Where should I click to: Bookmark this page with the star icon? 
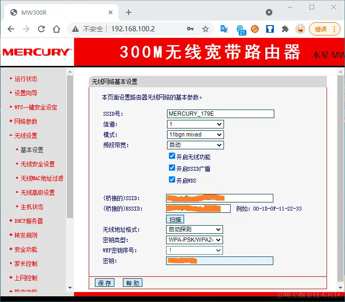[205, 29]
